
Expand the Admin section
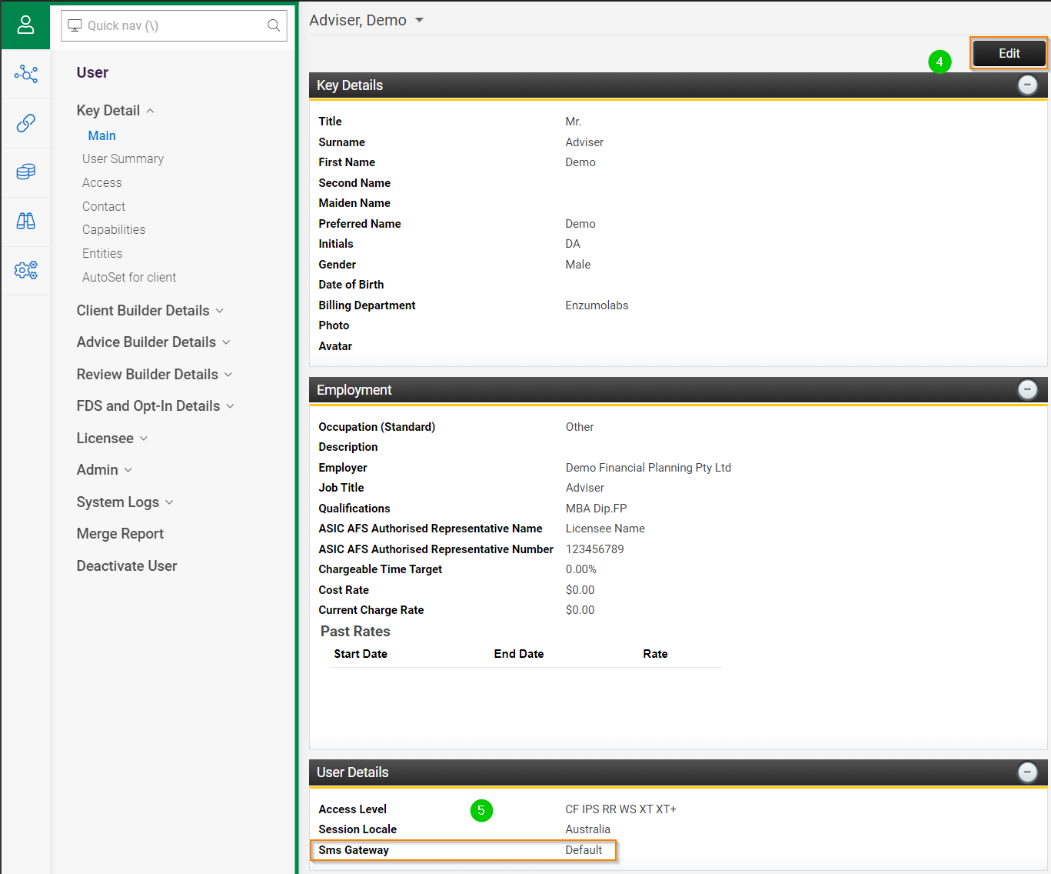pyautogui.click(x=128, y=470)
